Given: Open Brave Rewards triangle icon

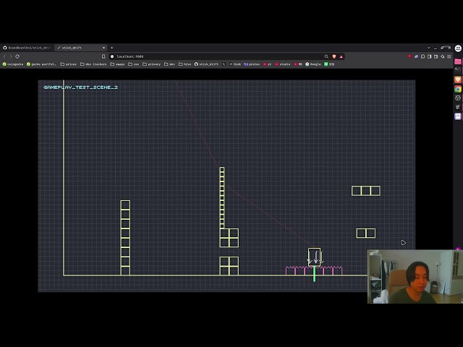Looking at the screenshot, I should (341, 56).
